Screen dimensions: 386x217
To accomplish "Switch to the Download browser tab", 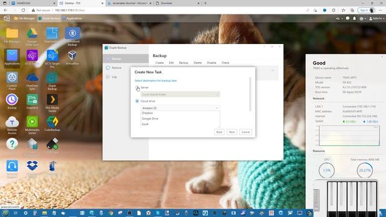I will click(177, 3).
